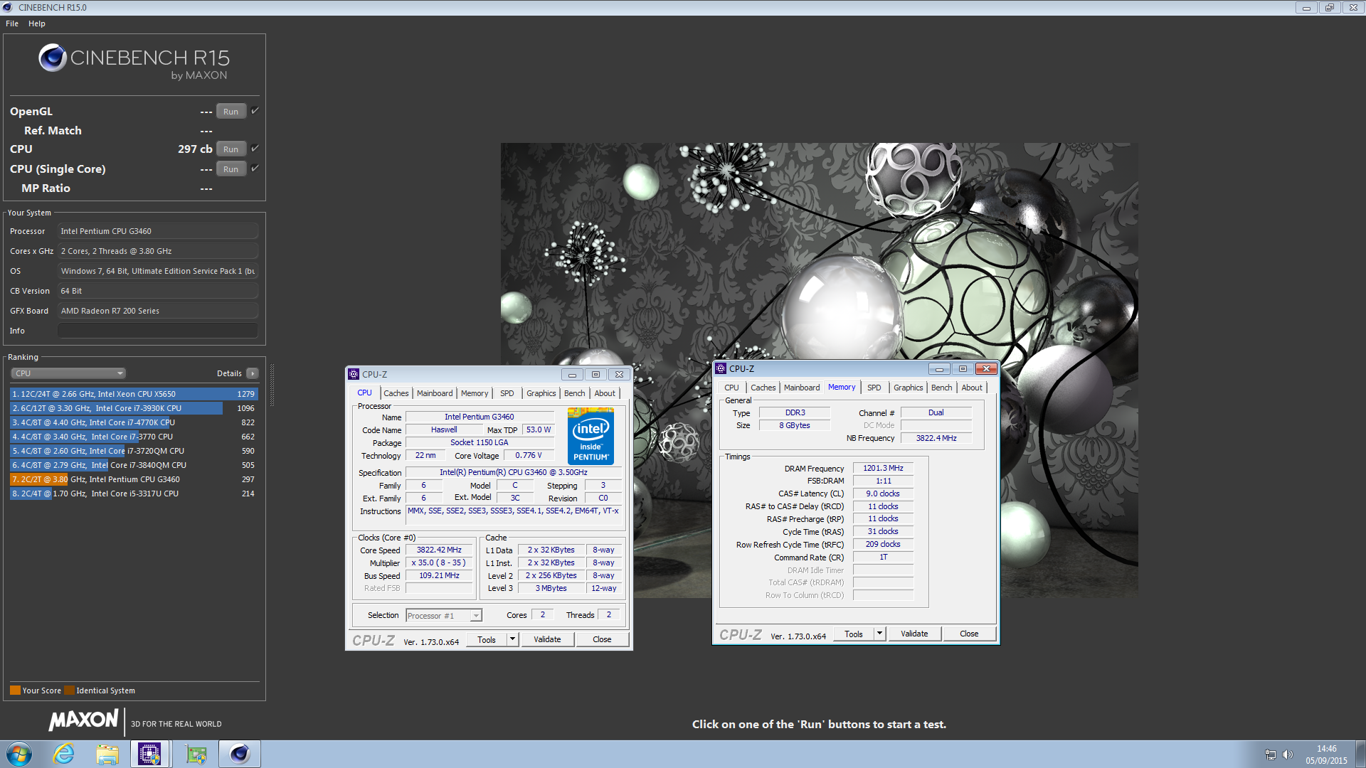Open the File menu
The image size is (1366, 768).
click(x=12, y=23)
